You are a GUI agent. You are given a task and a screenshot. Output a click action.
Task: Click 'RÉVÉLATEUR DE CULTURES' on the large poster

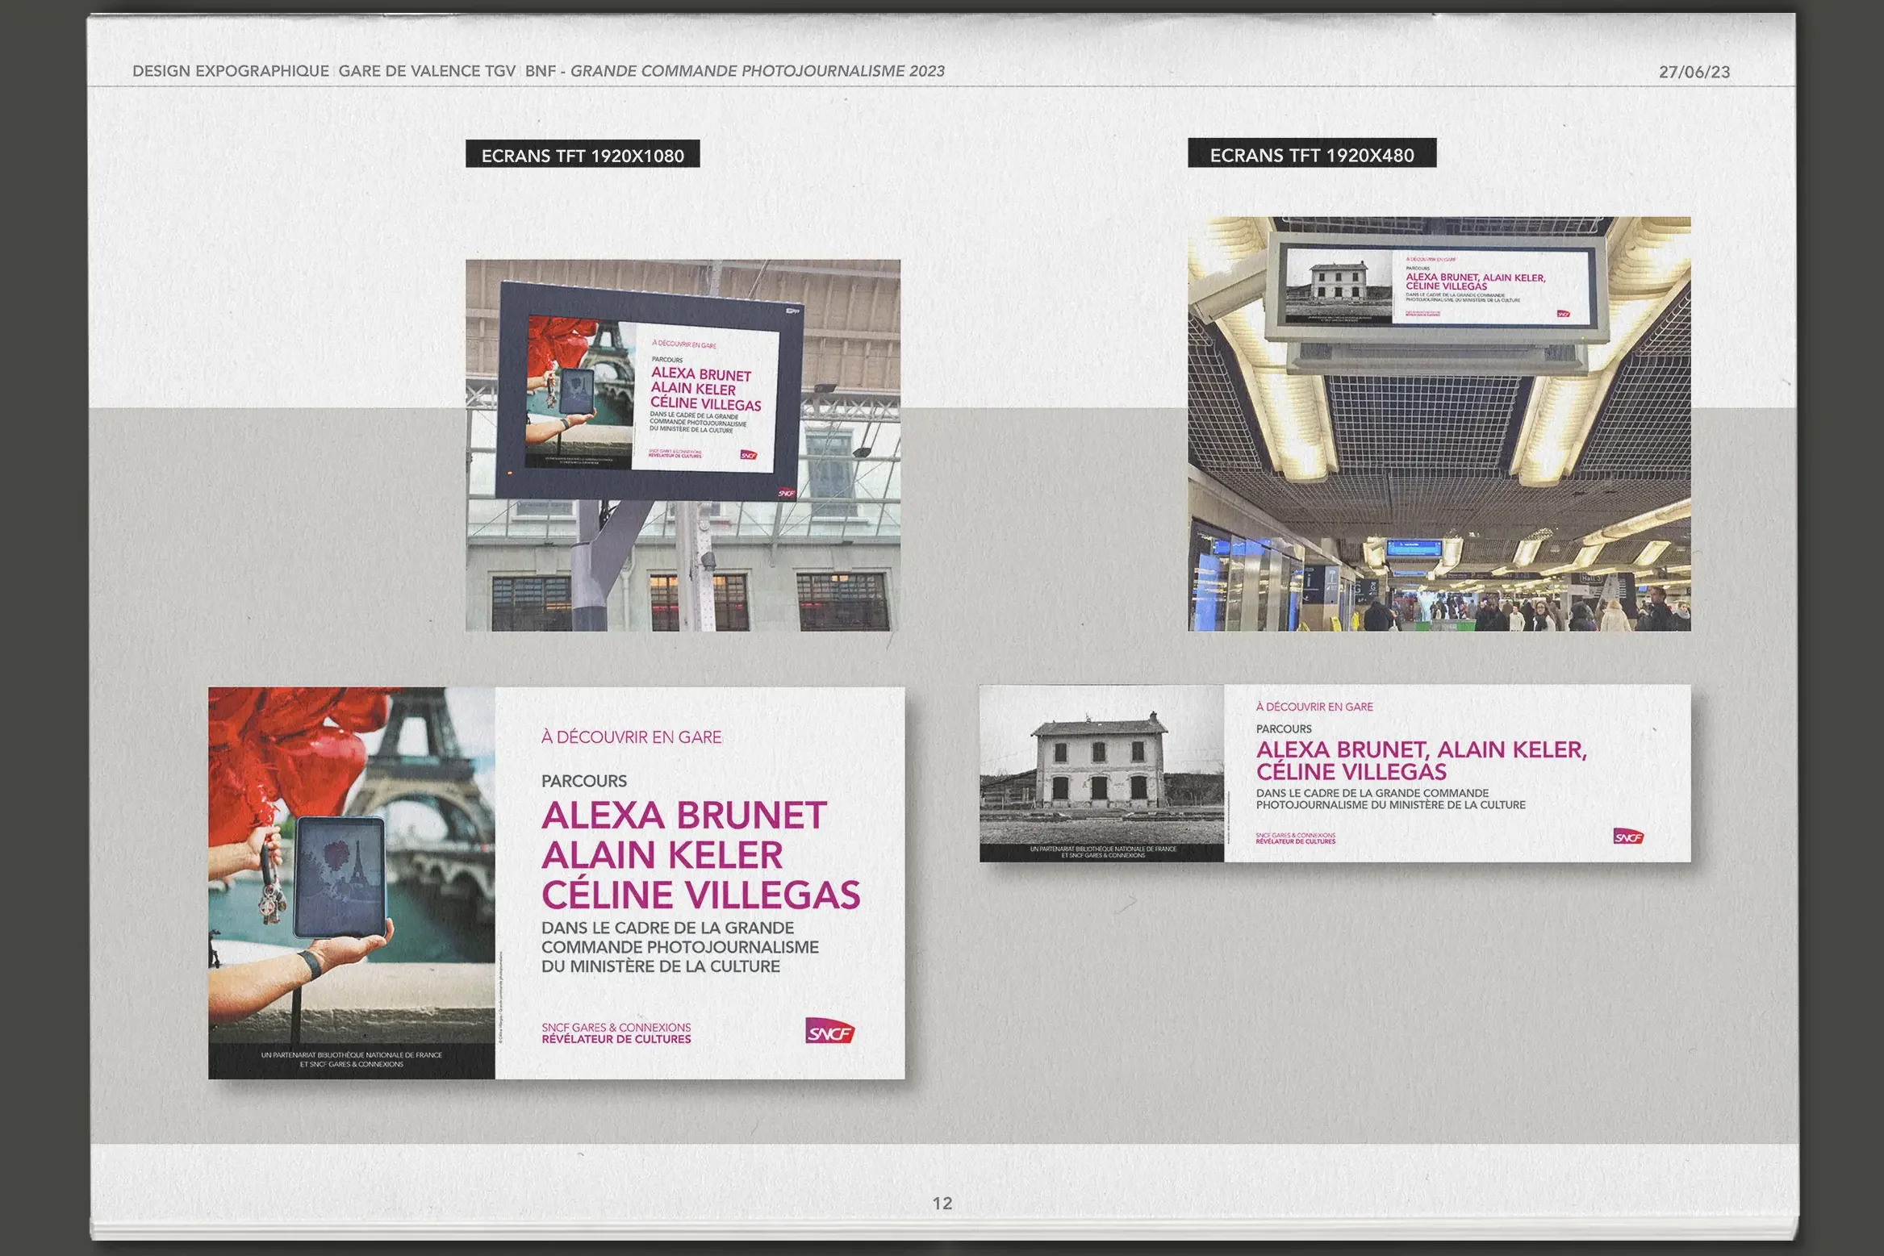[x=616, y=1039]
